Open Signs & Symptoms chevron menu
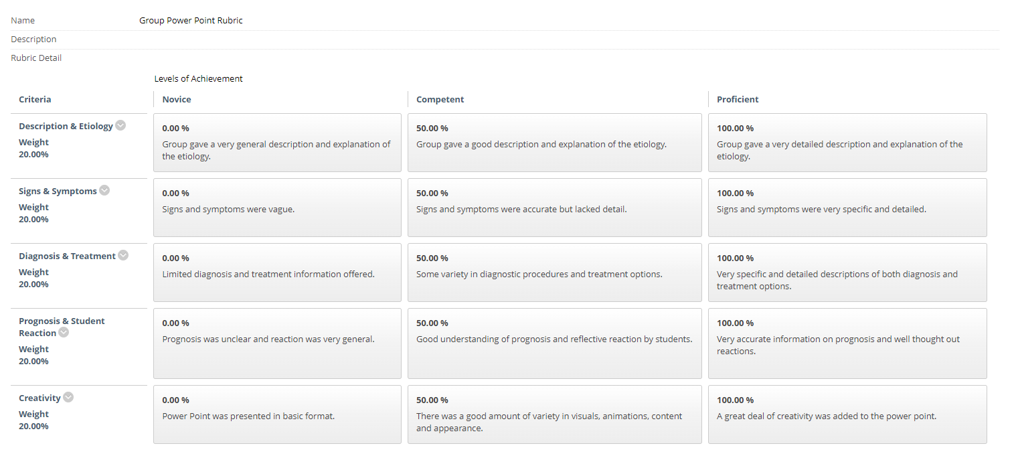Image resolution: width=1014 pixels, height=460 pixels. click(x=104, y=190)
